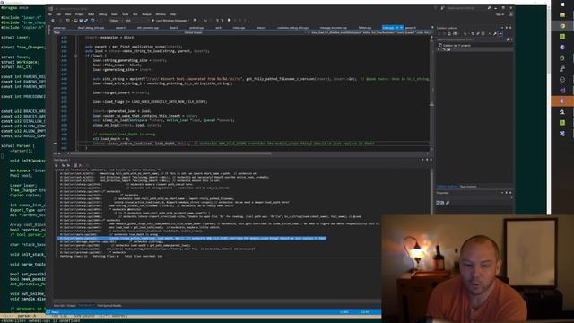Click Solution Explorer's highlighted preview toggle icon
Screen dimensions: 574x323
[500, 34]
